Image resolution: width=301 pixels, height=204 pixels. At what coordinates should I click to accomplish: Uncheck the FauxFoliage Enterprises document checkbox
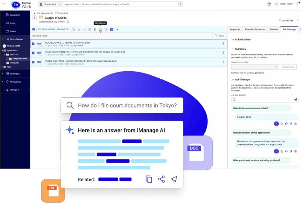[x=33, y=53]
